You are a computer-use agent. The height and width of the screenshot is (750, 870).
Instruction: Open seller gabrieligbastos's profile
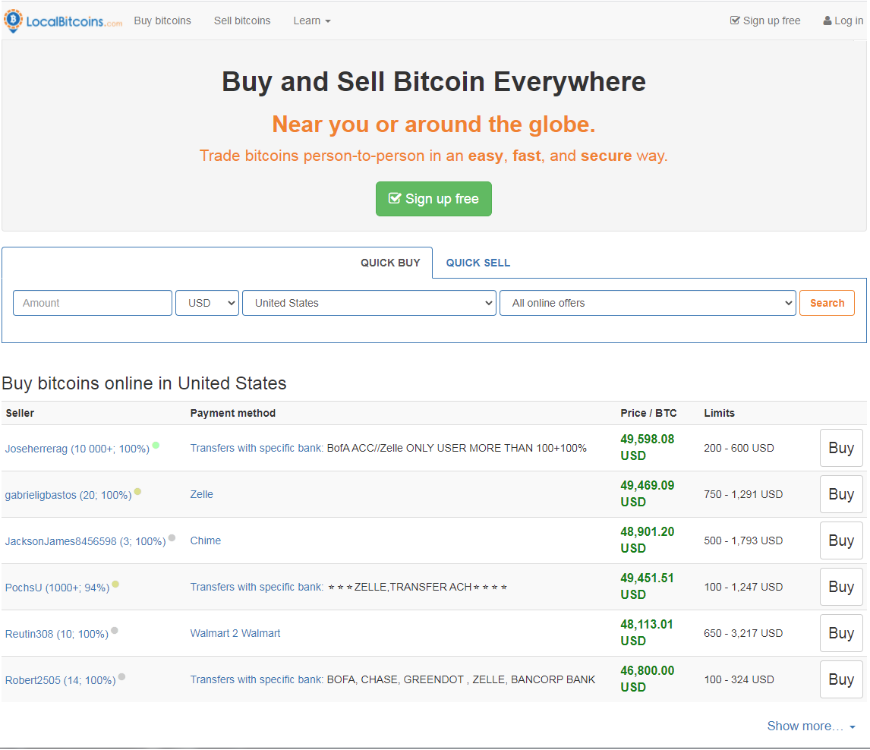68,495
